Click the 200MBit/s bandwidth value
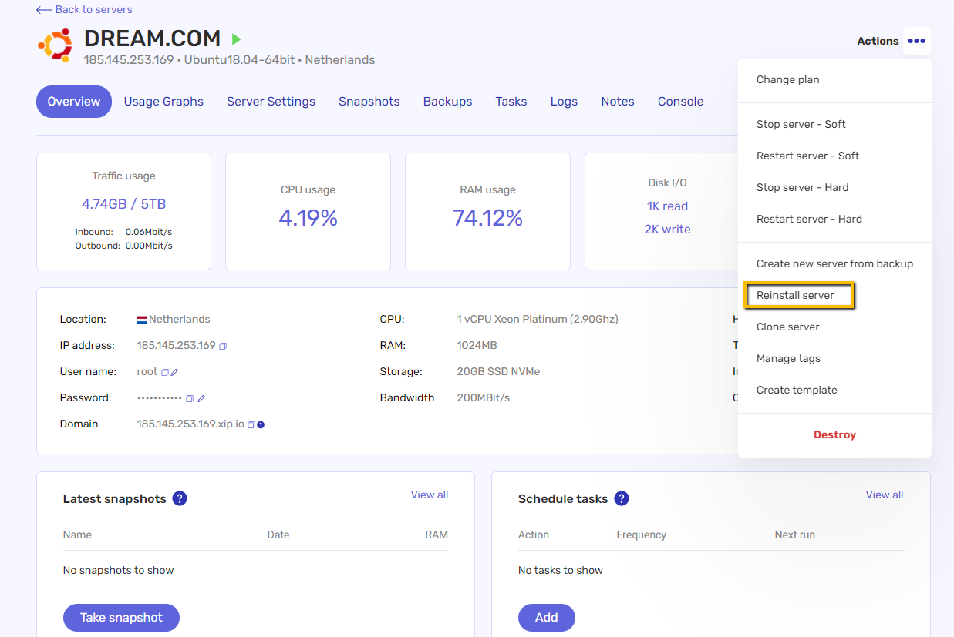Viewport: 954px width, 637px height. coord(484,397)
